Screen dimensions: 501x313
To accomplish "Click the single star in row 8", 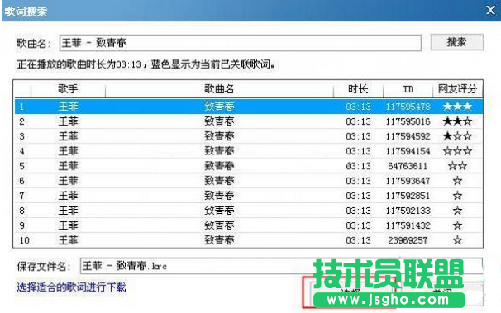I will point(457,211).
